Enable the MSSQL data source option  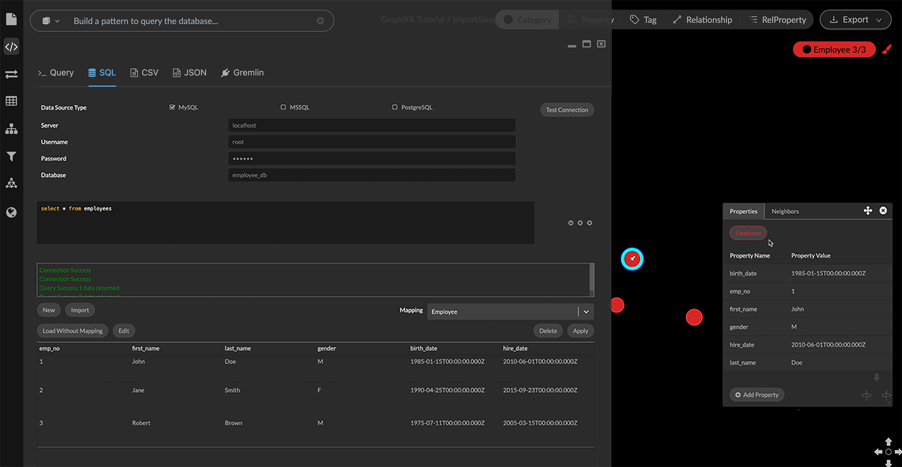pos(283,107)
